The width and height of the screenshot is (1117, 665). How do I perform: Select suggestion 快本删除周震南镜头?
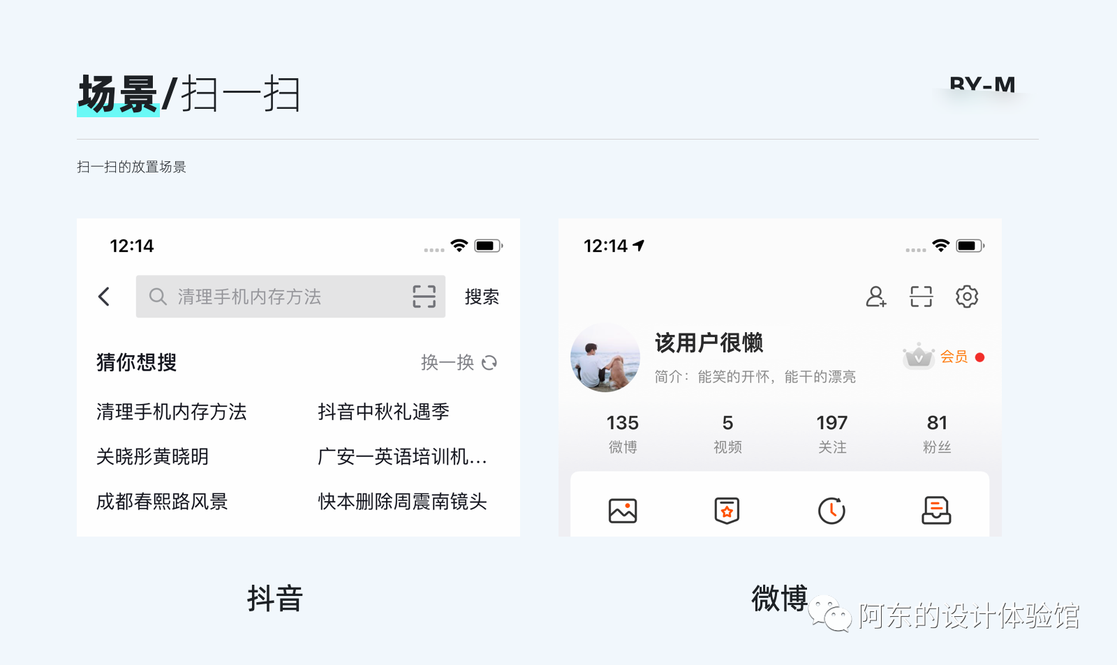(402, 501)
